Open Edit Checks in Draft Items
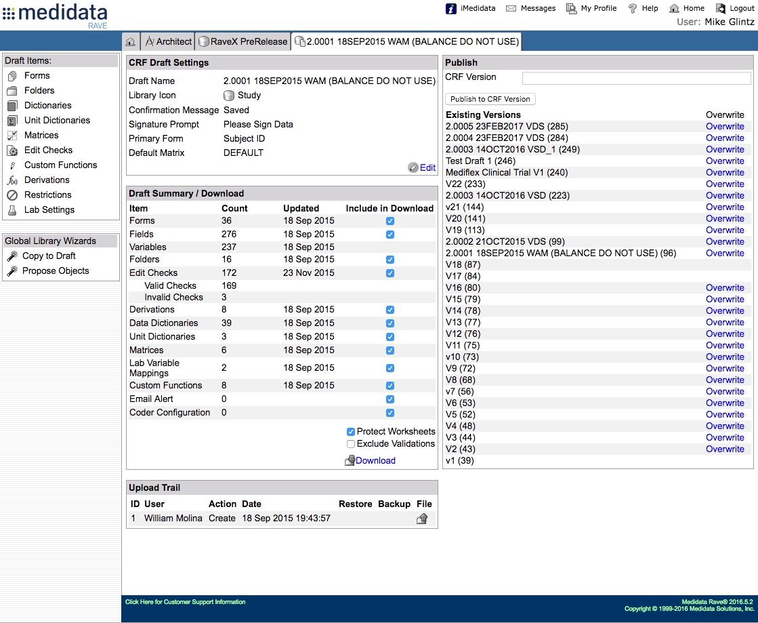This screenshot has height=623, width=758. coord(48,150)
